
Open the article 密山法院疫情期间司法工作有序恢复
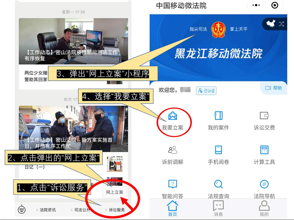(x=73, y=41)
